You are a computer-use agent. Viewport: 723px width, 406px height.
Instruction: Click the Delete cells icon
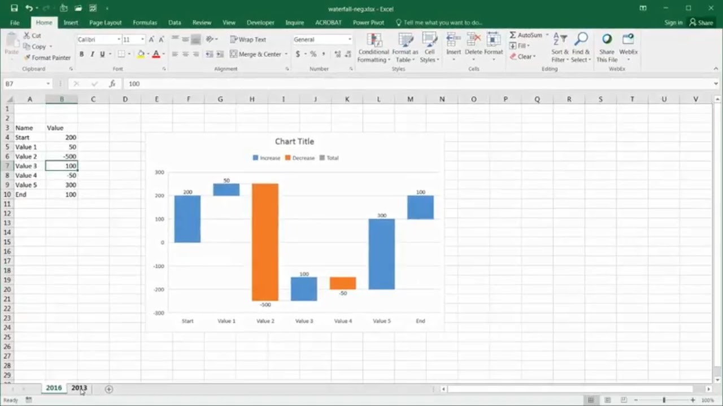(473, 39)
